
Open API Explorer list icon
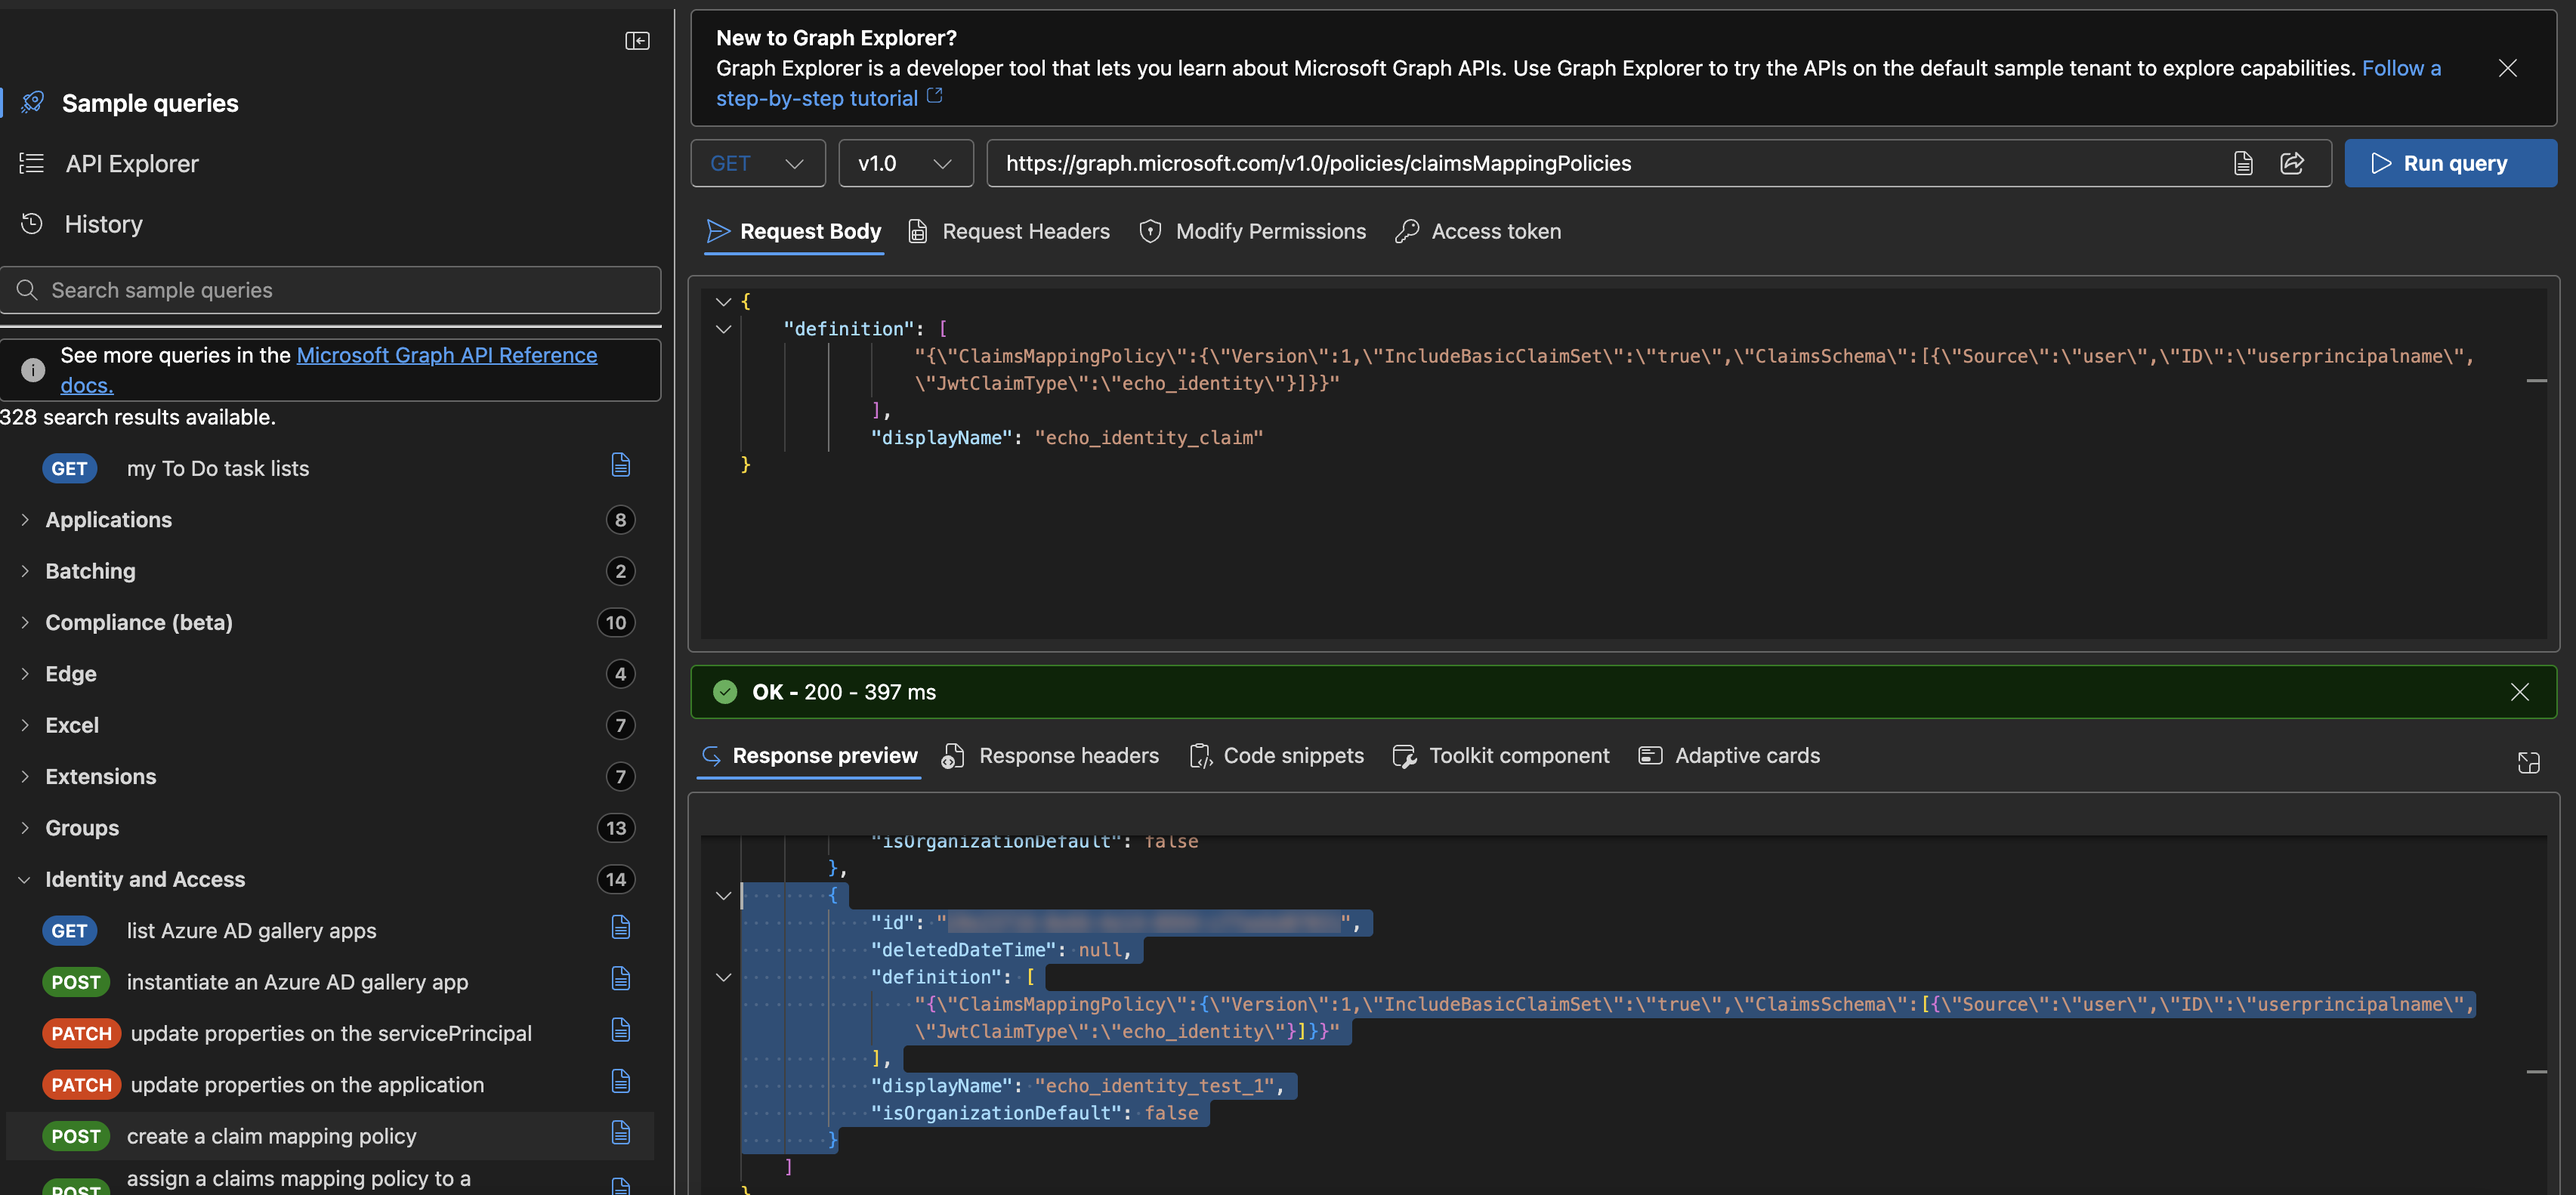(x=32, y=163)
